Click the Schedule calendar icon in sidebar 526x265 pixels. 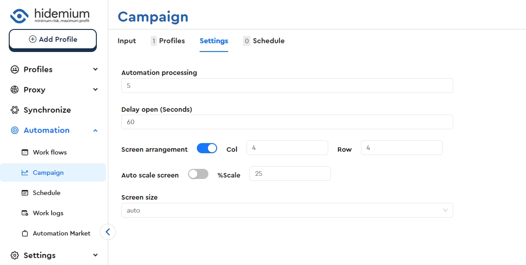(25, 193)
